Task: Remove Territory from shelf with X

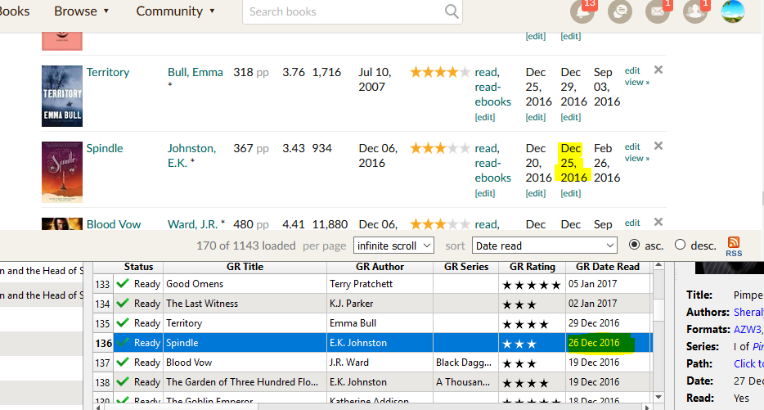Action: tap(658, 70)
